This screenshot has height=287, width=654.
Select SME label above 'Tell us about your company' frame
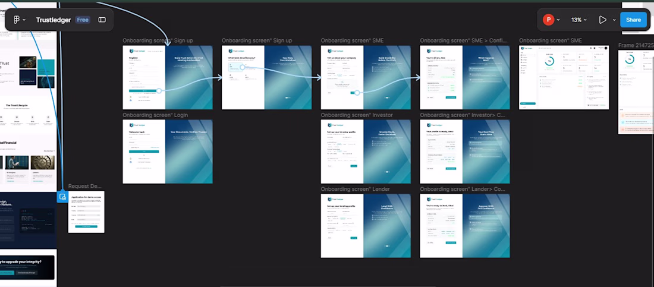352,40
